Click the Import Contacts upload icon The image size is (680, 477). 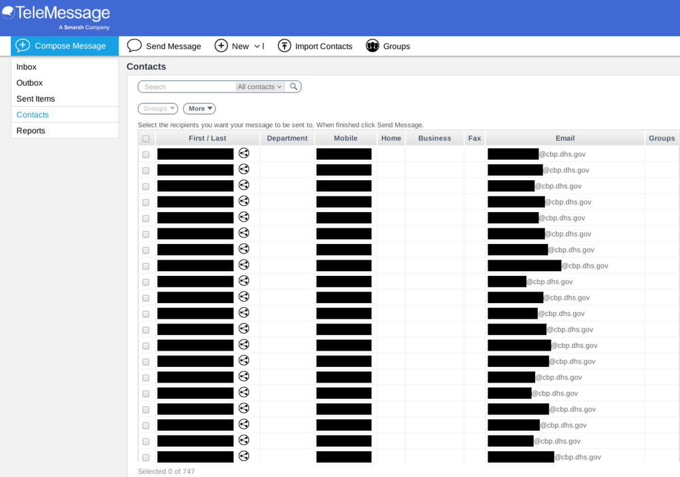tap(285, 46)
